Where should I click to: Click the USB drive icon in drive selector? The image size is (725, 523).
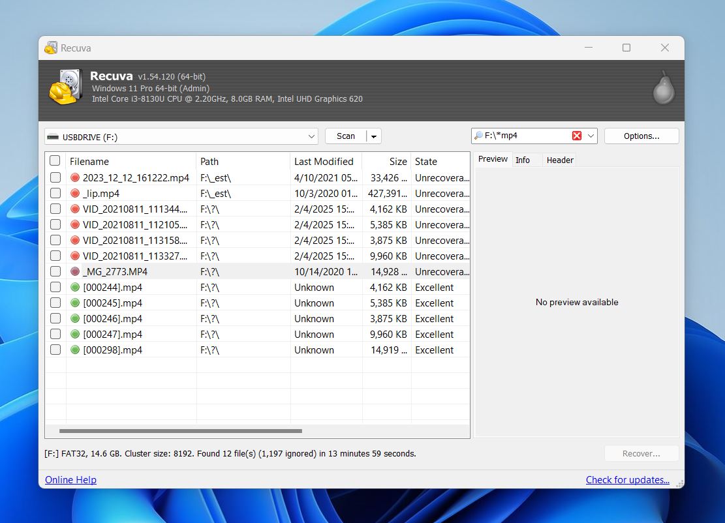click(53, 137)
